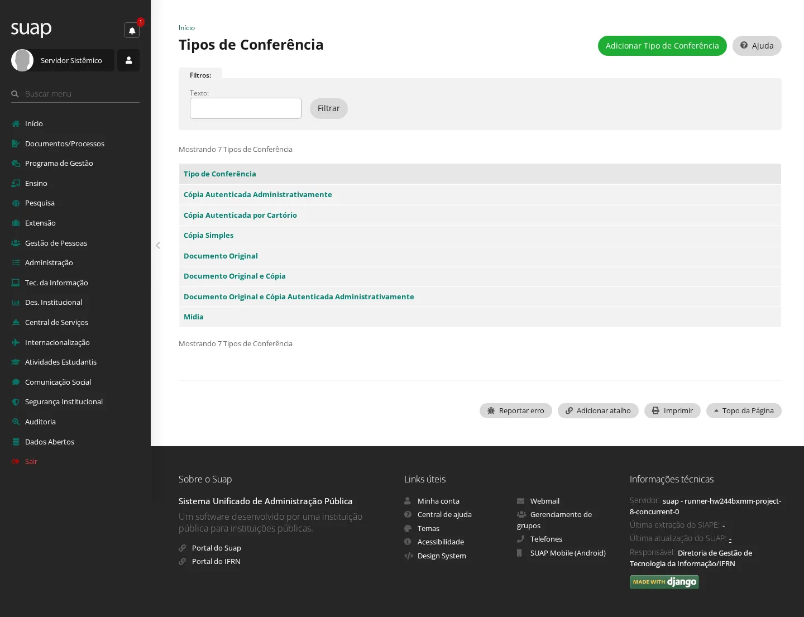This screenshot has height=617, width=804.
Task: Click the Topo da Página button
Action: click(744, 410)
